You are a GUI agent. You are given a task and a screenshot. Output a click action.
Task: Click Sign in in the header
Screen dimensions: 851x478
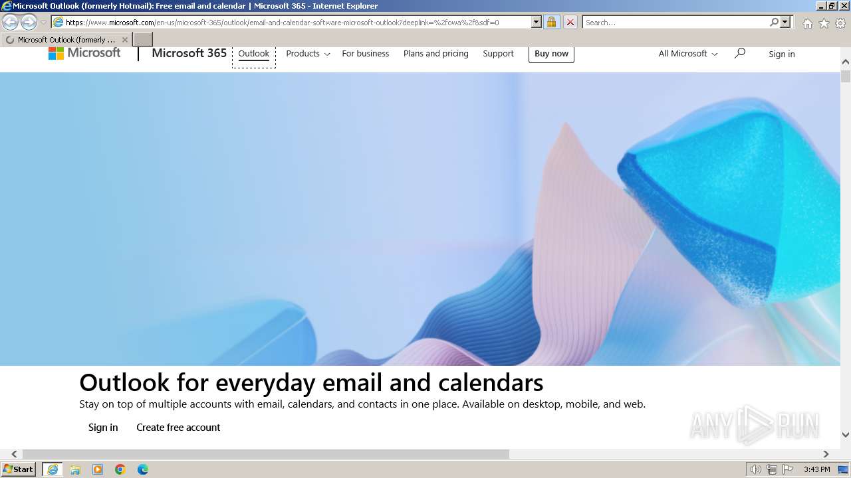click(x=781, y=54)
